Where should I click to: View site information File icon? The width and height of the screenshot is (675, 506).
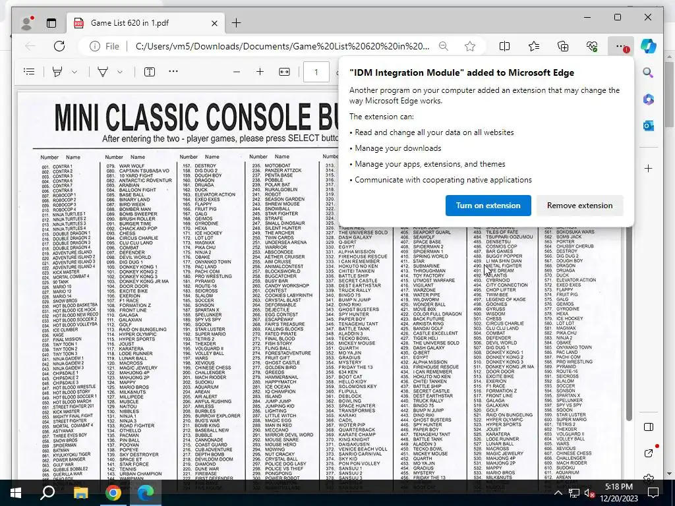tap(104, 46)
